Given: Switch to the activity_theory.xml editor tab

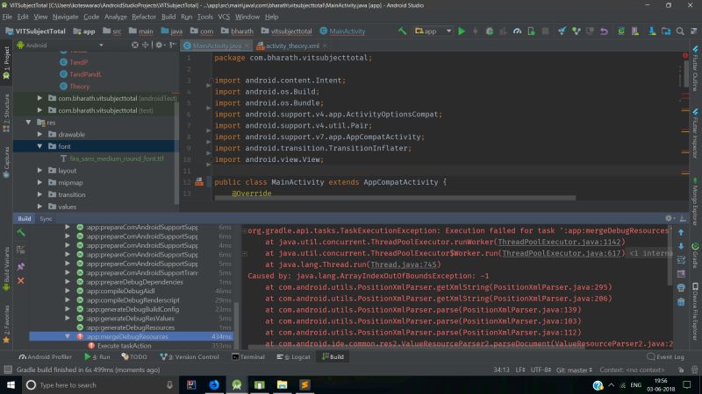Looking at the screenshot, I should pyautogui.click(x=292, y=46).
